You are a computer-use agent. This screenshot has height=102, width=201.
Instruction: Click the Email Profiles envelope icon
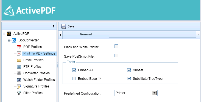[19, 60]
